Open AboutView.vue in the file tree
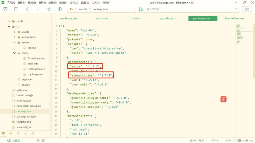 [x=36, y=58]
